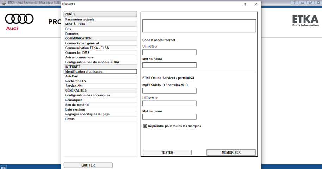Focus the Internet access Mot de passe field
The image size is (322, 169).
tap(169, 65)
